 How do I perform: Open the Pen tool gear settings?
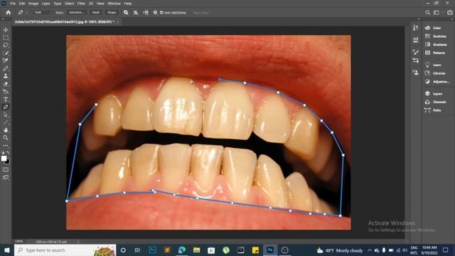[x=155, y=13]
